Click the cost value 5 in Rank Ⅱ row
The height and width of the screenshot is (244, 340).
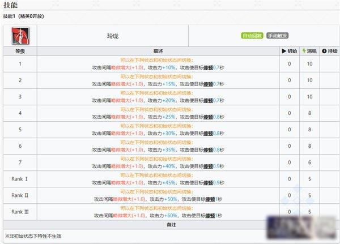point(309,195)
